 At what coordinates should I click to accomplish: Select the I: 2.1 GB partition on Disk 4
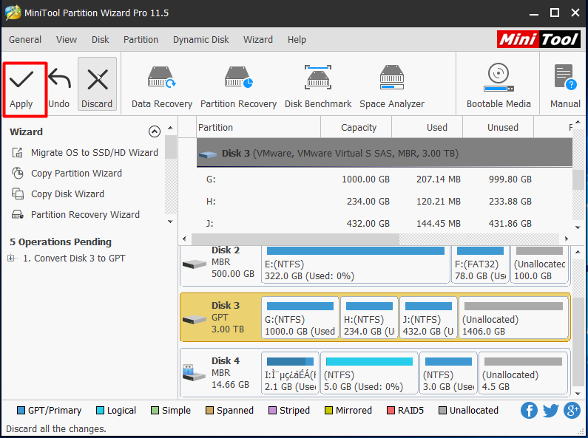(x=290, y=373)
